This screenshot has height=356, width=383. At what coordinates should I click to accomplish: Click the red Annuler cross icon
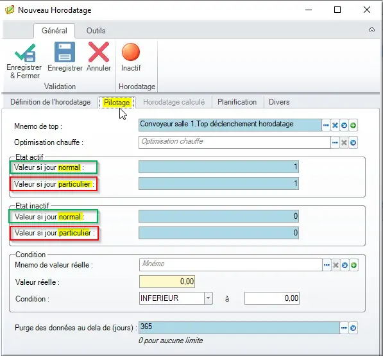pos(99,52)
